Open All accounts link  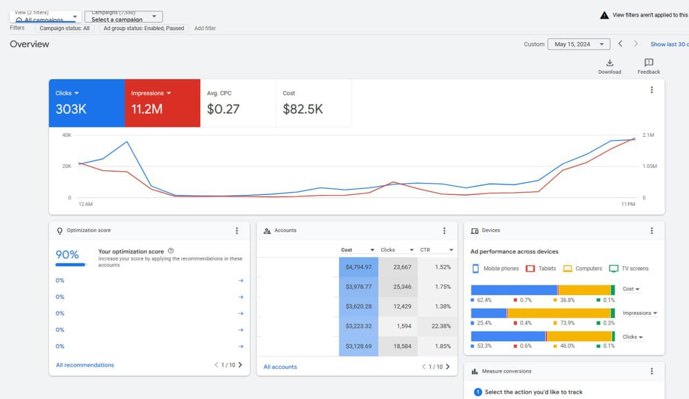tap(280, 367)
